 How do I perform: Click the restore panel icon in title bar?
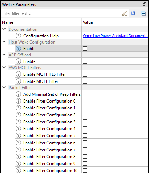tap(145, 4)
